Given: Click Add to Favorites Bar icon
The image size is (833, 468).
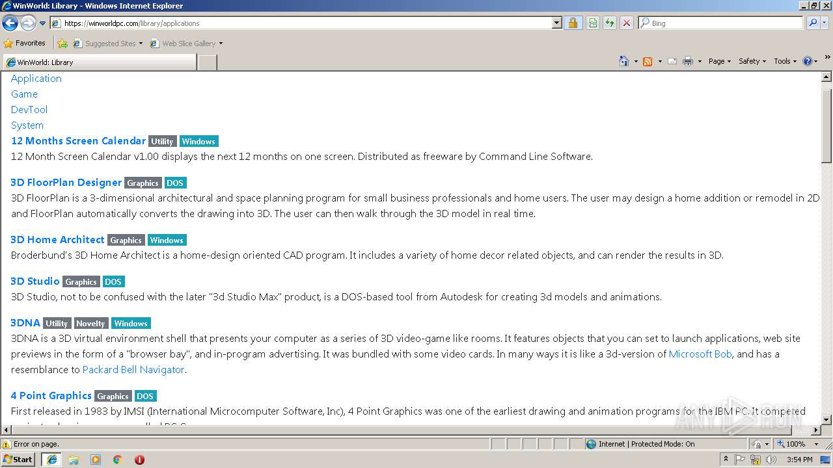Looking at the screenshot, I should click(62, 44).
